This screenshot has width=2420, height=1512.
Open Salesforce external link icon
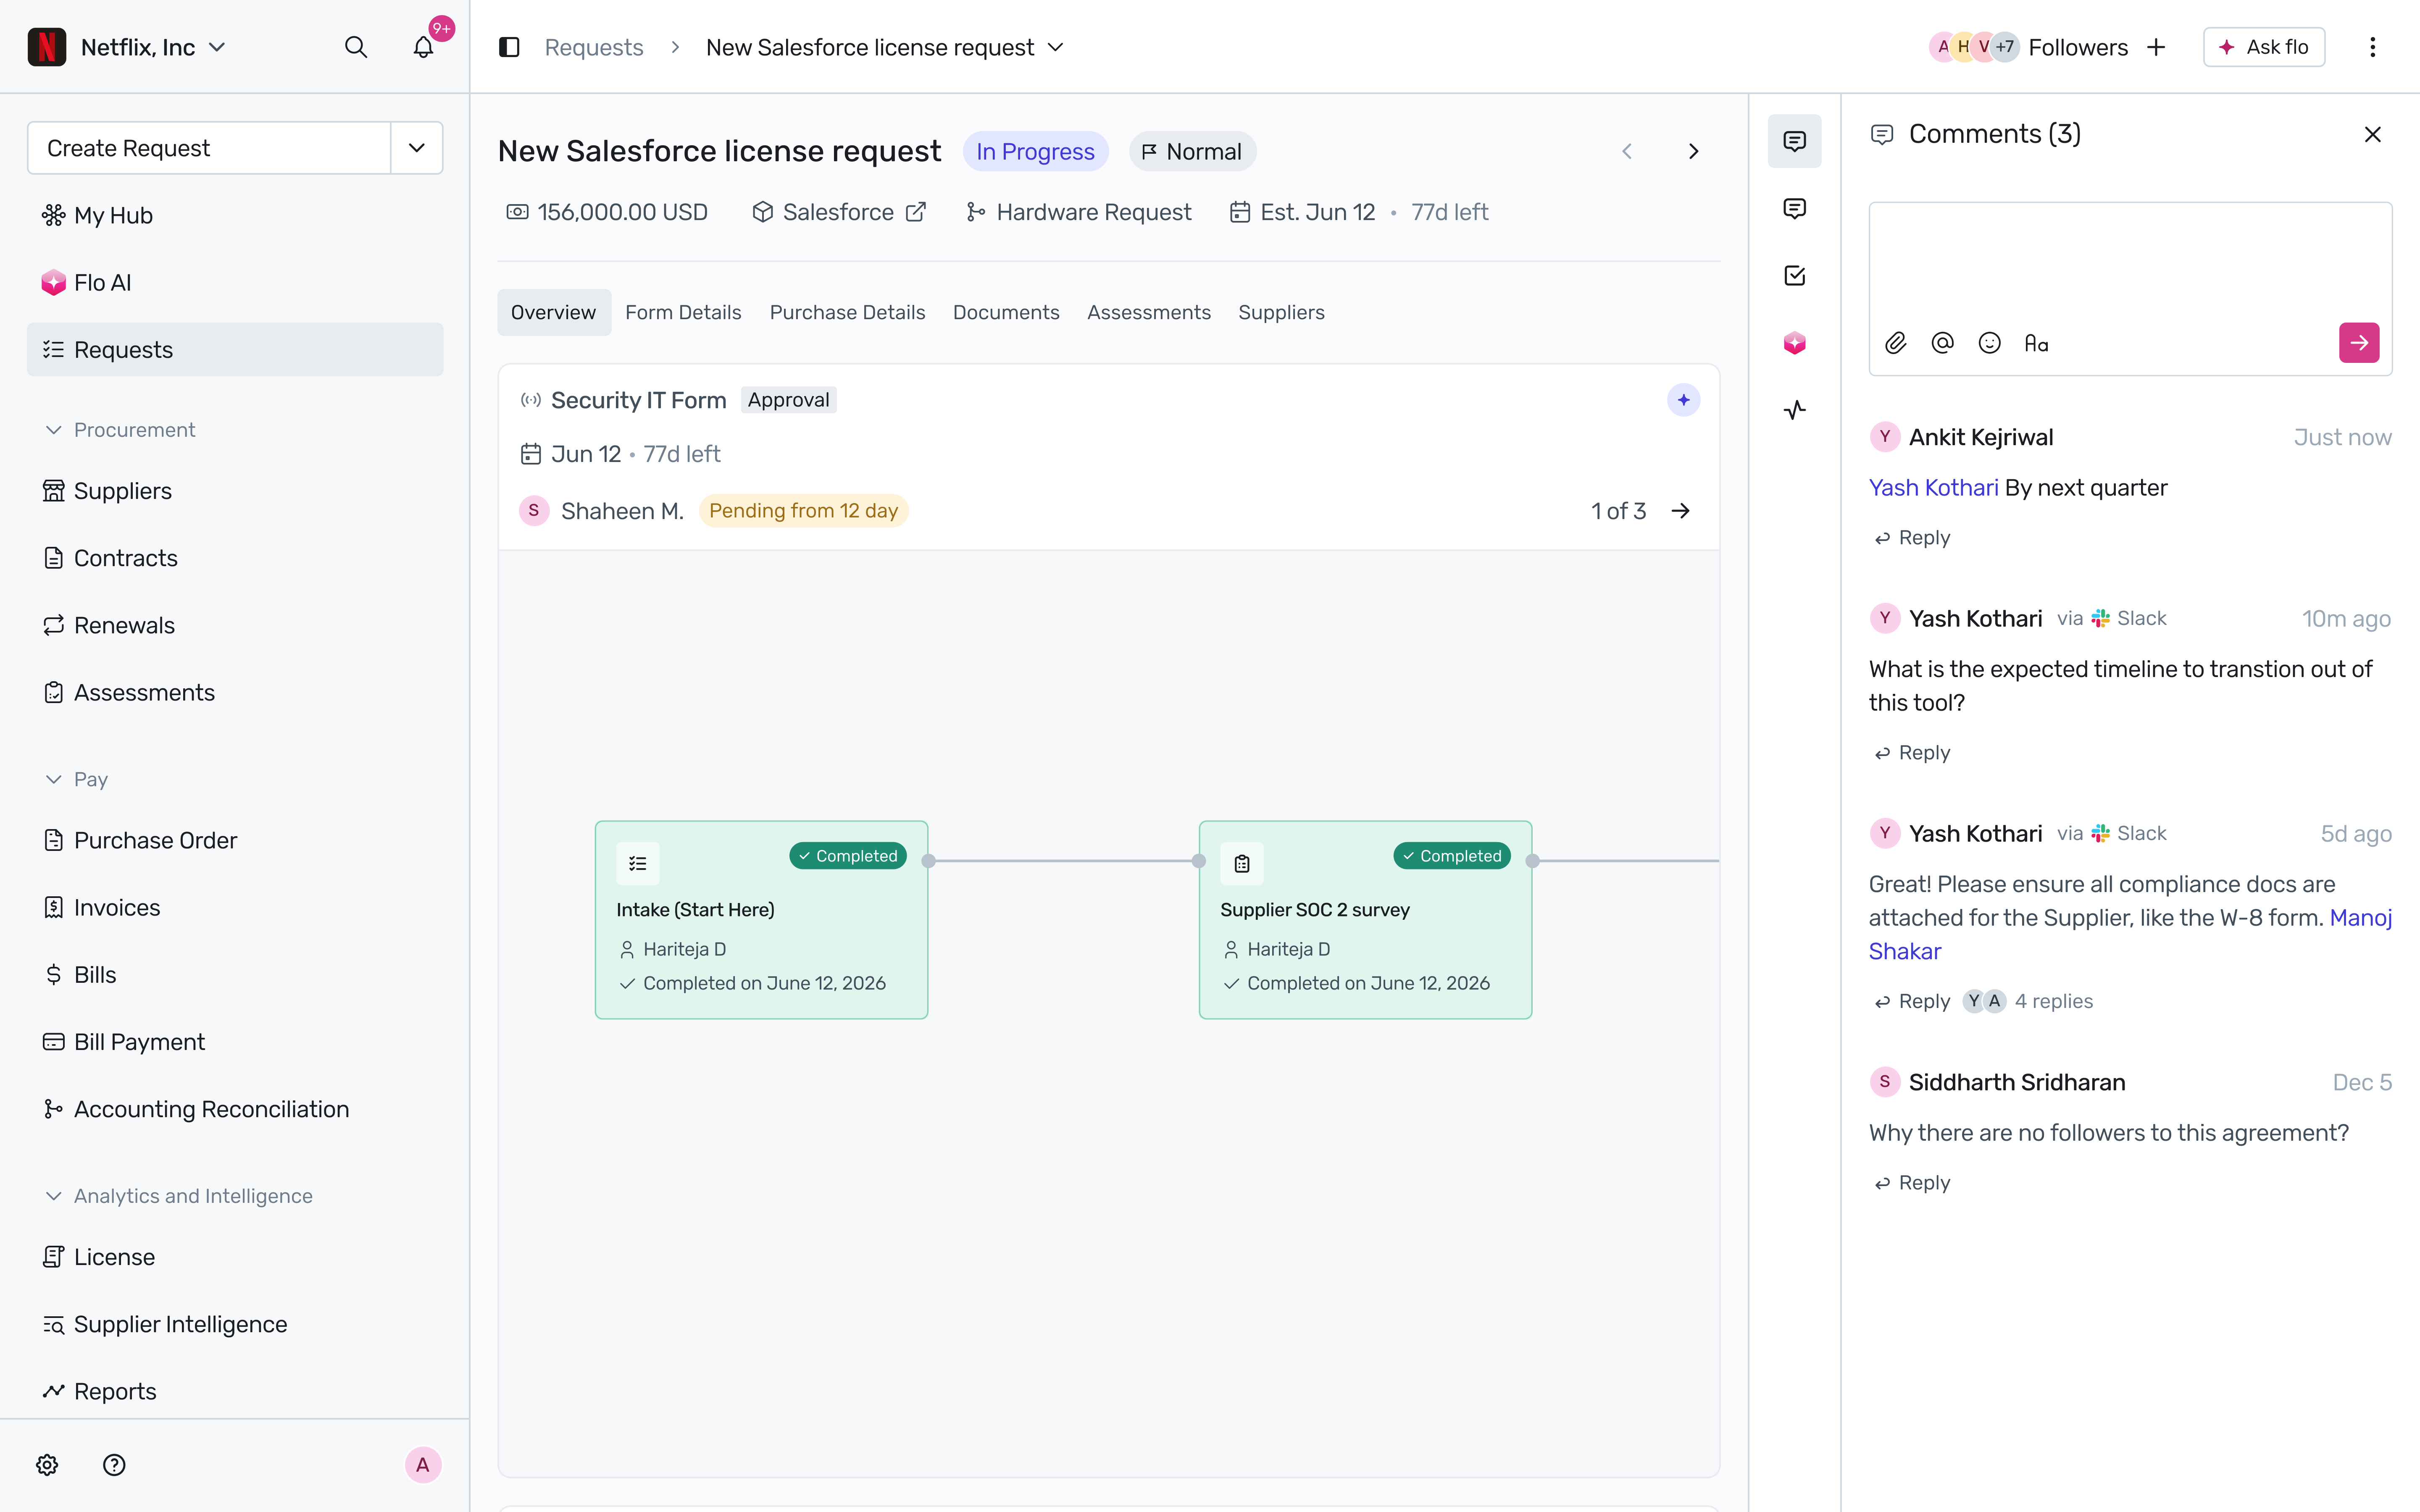[916, 212]
